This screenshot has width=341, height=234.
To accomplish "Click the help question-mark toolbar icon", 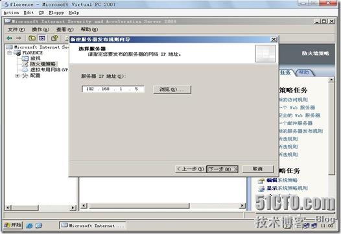I will [54, 38].
